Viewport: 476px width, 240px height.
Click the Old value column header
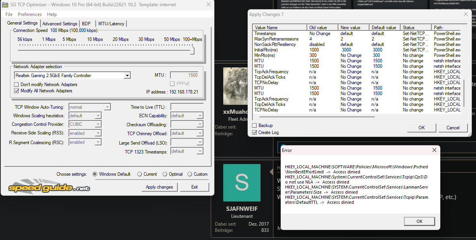pyautogui.click(x=322, y=28)
